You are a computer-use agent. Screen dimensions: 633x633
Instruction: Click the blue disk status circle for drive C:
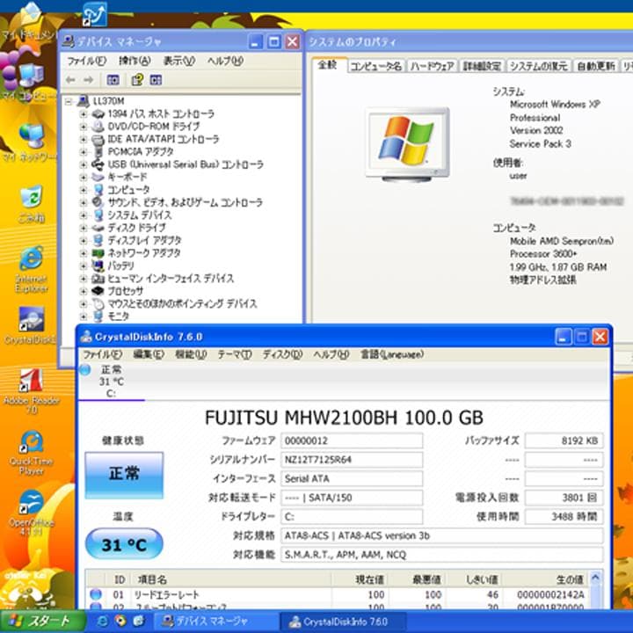pyautogui.click(x=85, y=369)
